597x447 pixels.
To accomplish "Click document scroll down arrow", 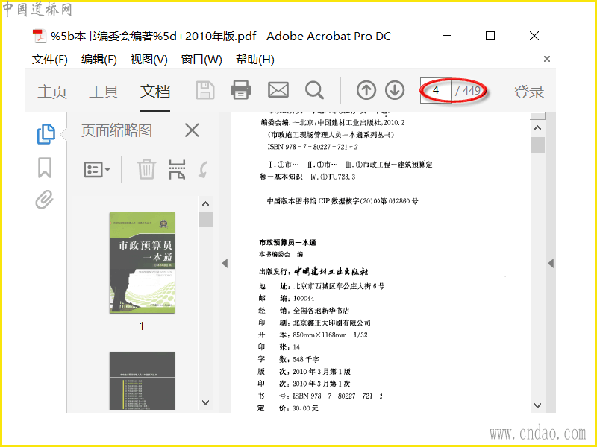I will [x=537, y=405].
